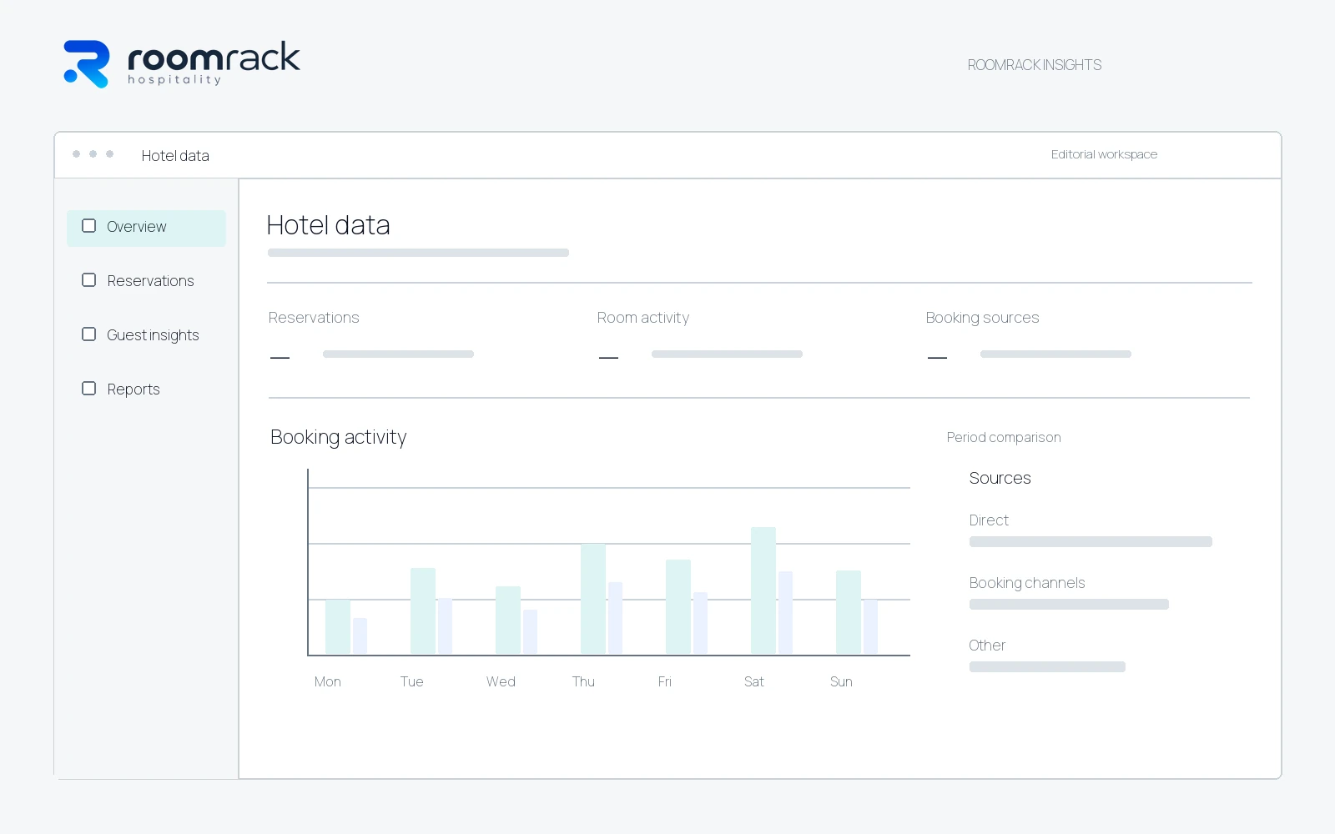Click the Hotel data window title

coord(175,156)
